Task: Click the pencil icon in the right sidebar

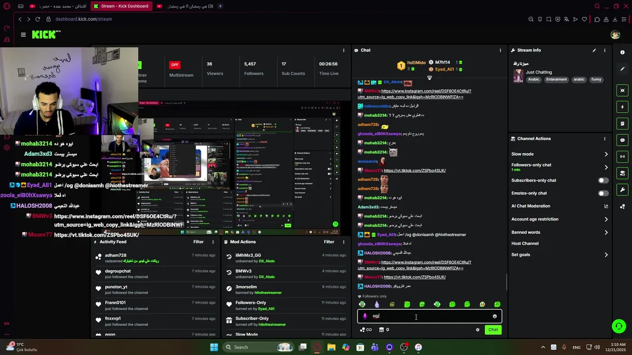Action: (622, 69)
